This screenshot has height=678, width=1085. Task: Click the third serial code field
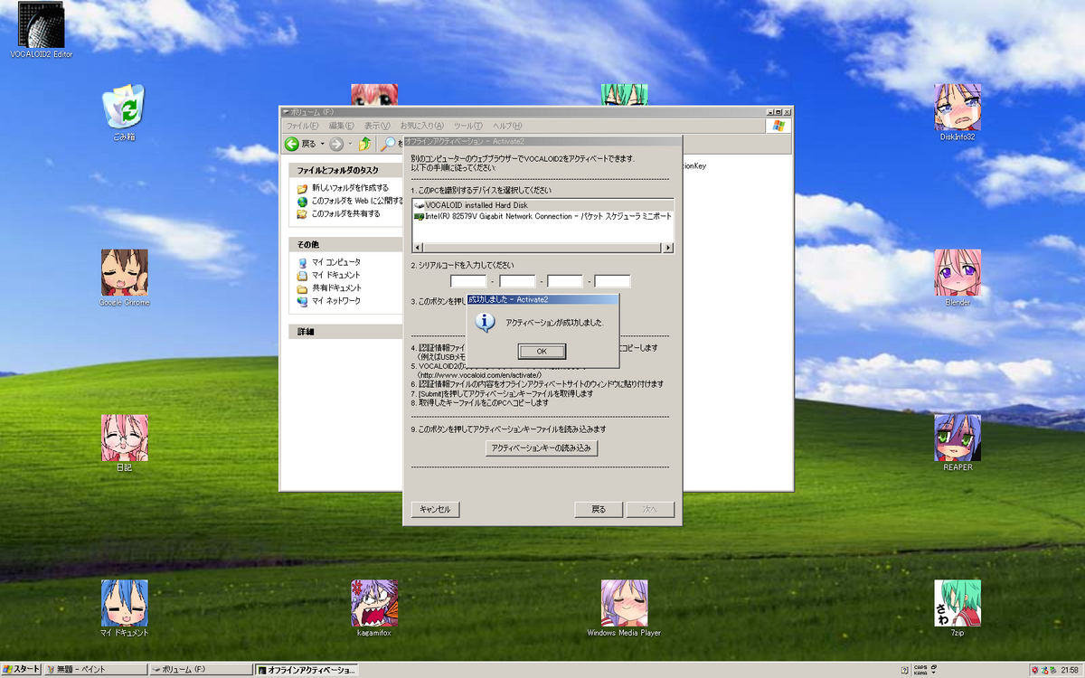565,281
